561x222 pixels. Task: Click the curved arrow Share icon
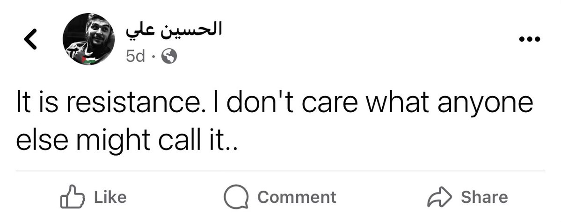point(440,197)
